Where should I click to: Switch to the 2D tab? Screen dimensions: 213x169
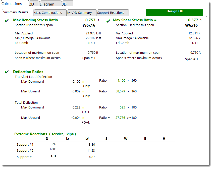pos(34,4)
